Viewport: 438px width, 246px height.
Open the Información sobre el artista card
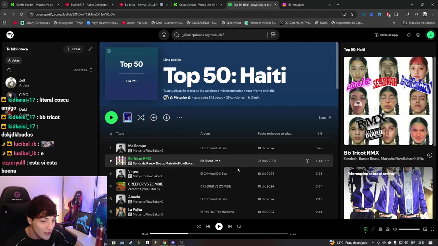pyautogui.click(x=388, y=193)
